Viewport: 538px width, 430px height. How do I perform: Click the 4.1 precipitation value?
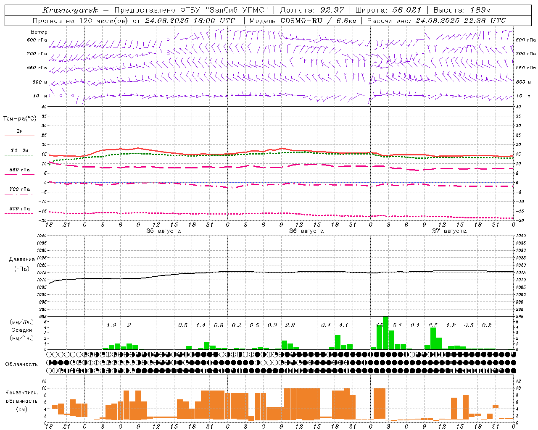(x=344, y=325)
